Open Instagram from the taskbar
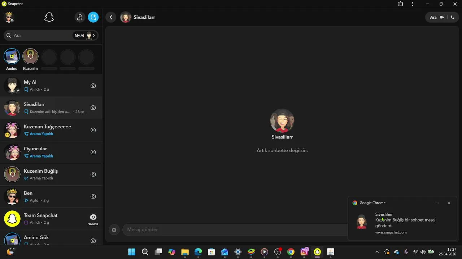This screenshot has height=259, width=462. (304, 252)
